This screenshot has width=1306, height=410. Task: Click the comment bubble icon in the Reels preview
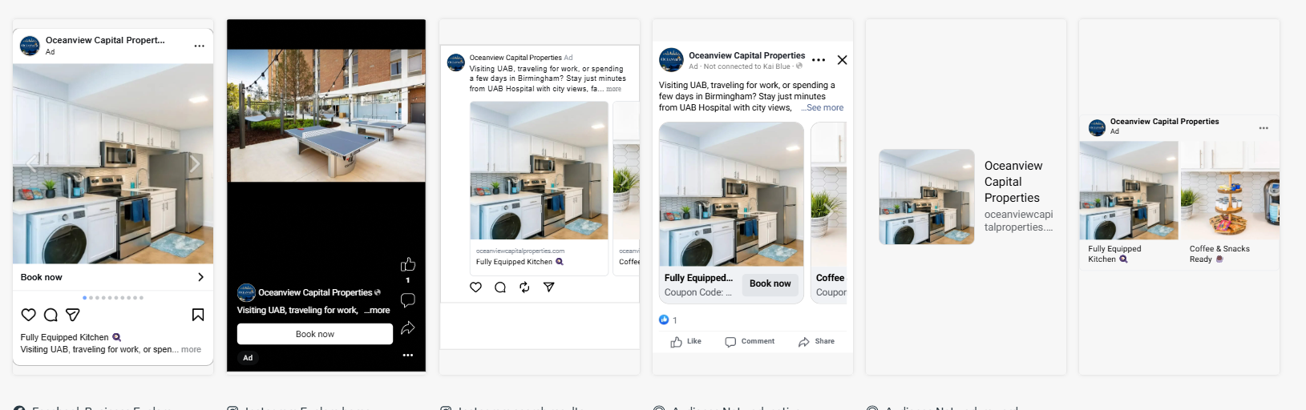[408, 300]
